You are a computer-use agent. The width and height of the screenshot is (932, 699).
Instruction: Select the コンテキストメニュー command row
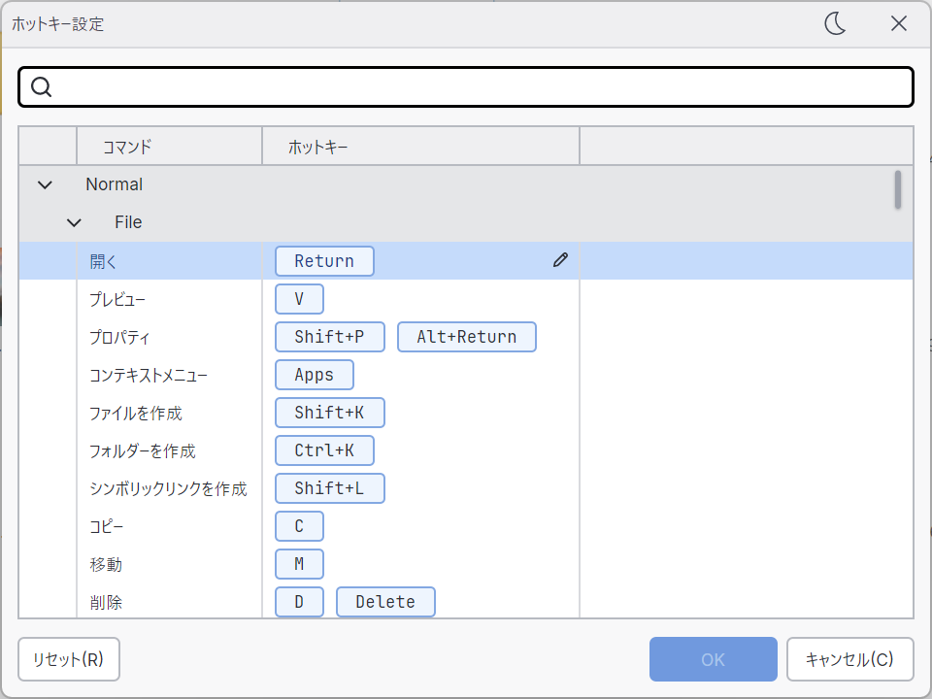149,375
